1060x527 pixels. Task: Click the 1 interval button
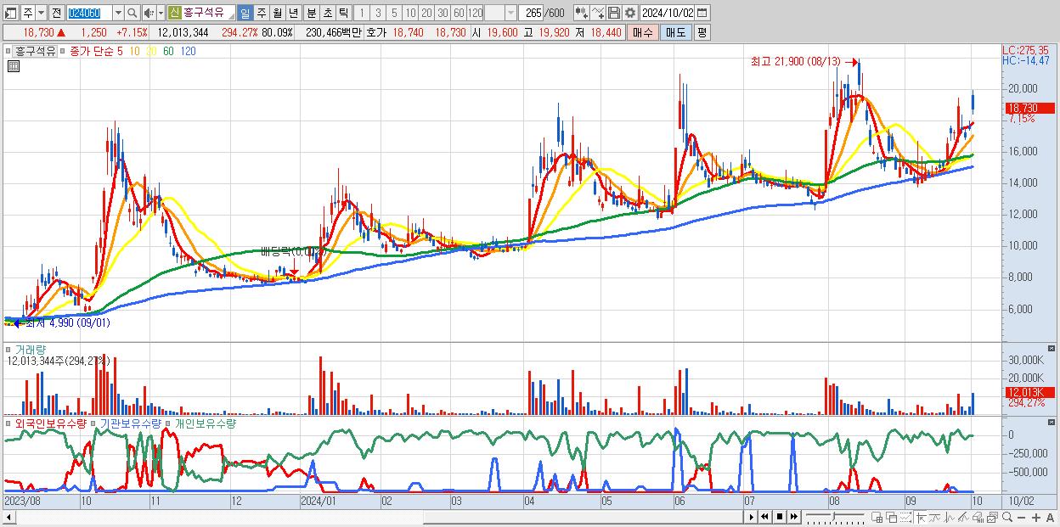coord(362,13)
